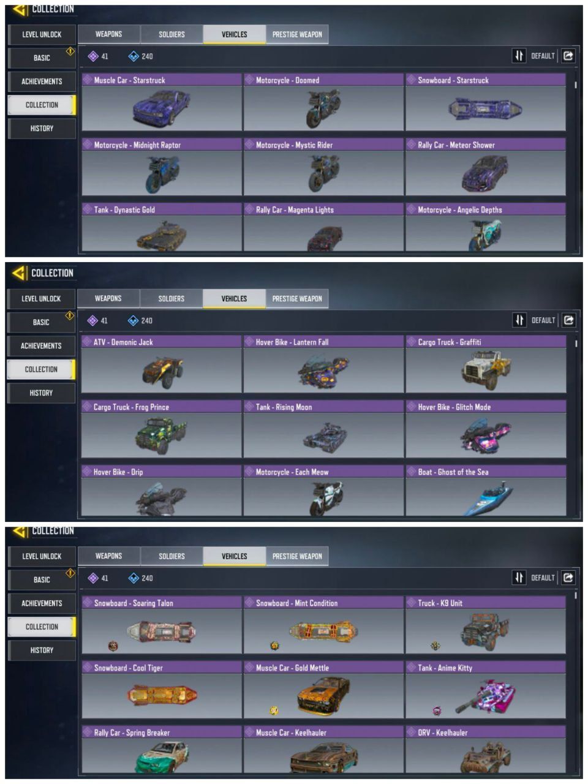Open ACHIEVEMENTS in the sidebar beside Muscle Car - Starstruck

42,81
